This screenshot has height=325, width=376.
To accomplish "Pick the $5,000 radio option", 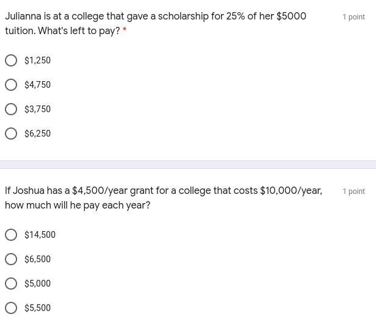I will click(11, 284).
